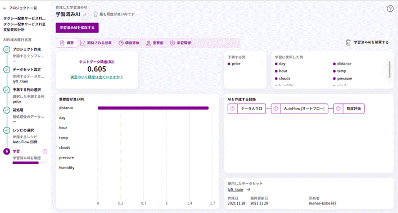Click the タクシー配車サービス料金変動要因分析 project title
This screenshot has width=398, height=213.
click(x=24, y=27)
